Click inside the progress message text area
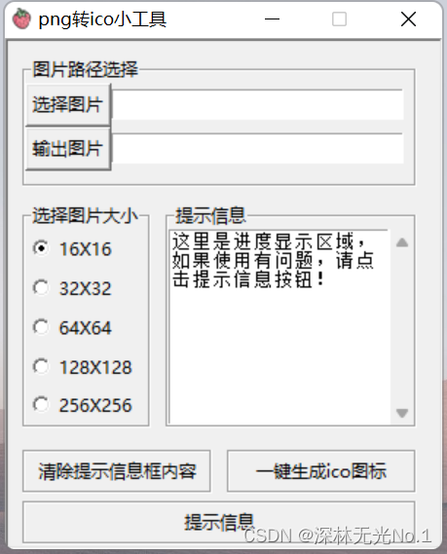Screen dimensions: 447x554 (279, 327)
